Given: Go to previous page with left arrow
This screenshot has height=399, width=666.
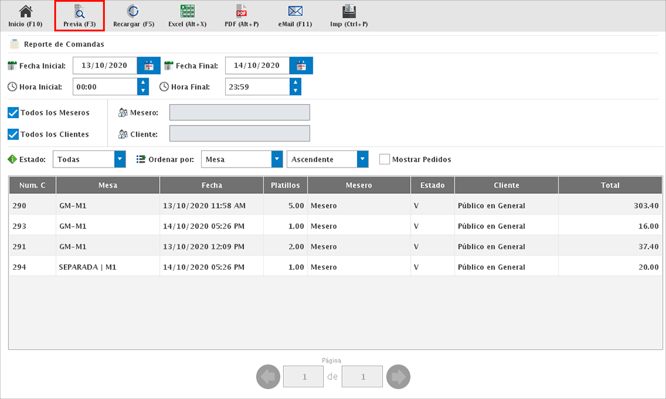Looking at the screenshot, I should (x=268, y=376).
